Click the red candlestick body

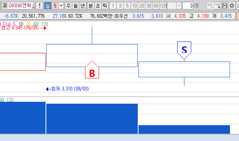23,62
